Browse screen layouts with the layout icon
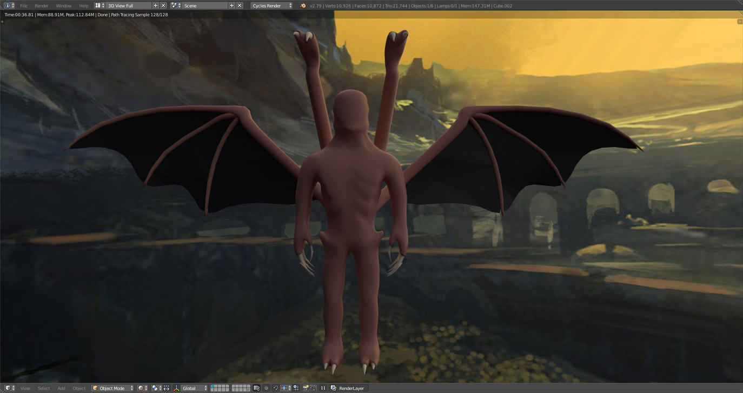 [99, 5]
